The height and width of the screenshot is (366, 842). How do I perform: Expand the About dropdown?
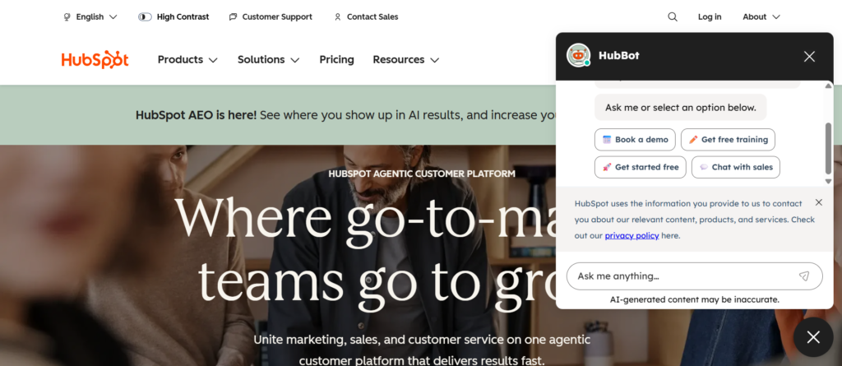[x=761, y=16]
